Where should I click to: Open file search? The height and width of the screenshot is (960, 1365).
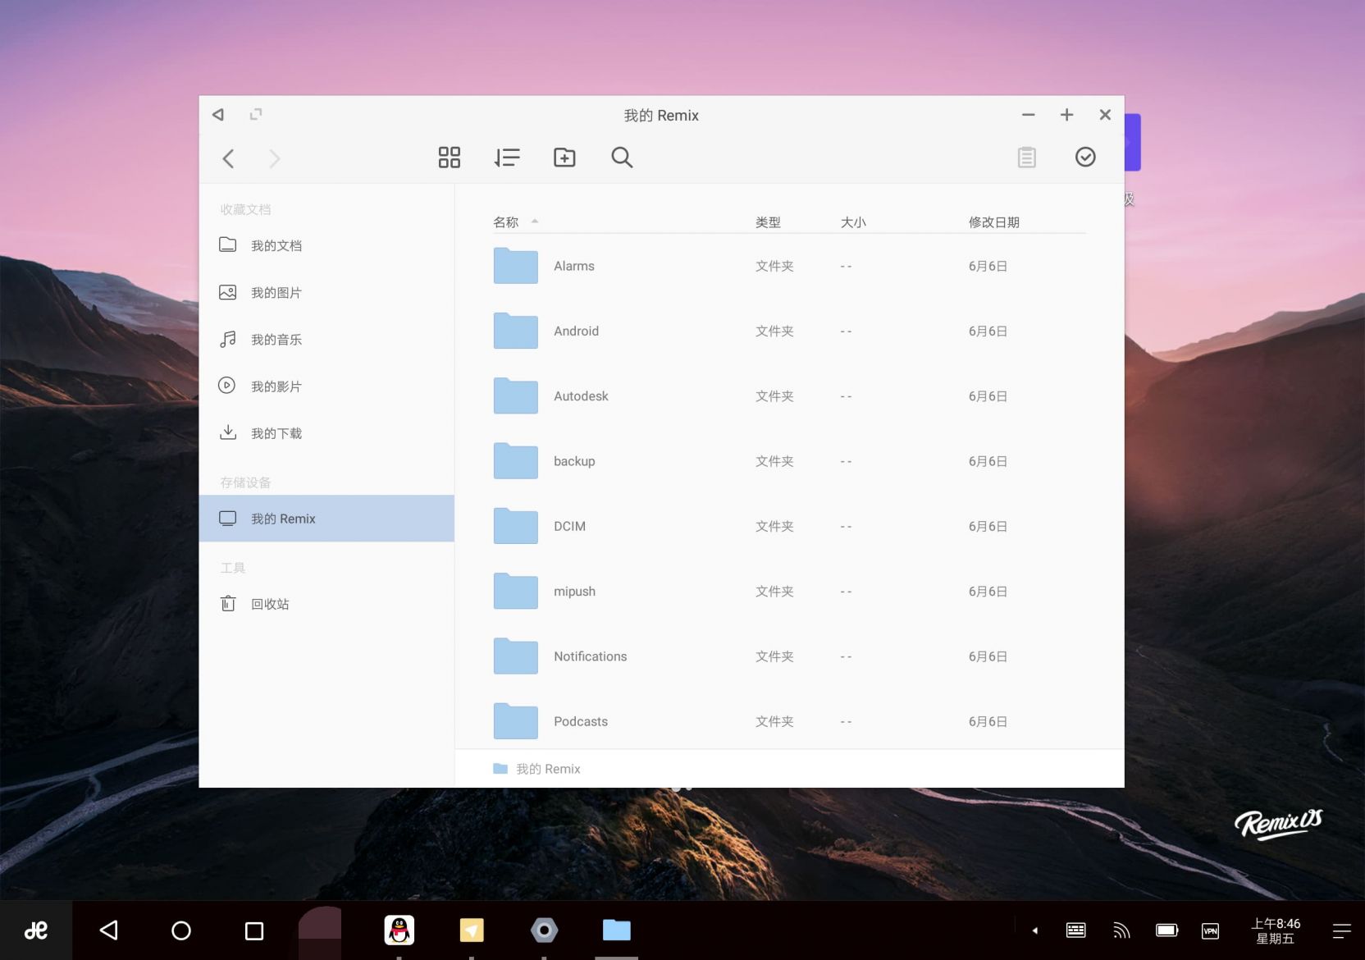pyautogui.click(x=622, y=157)
